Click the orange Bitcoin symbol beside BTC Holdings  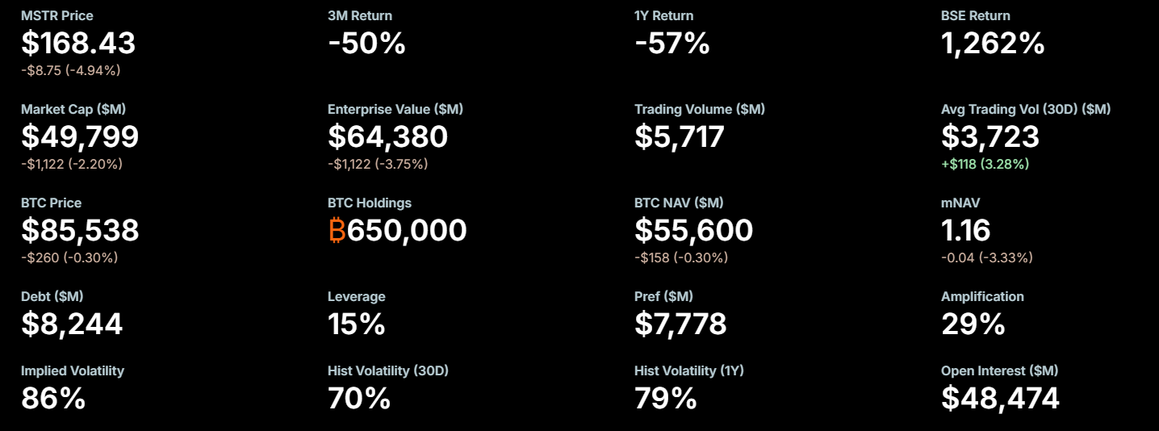(337, 231)
